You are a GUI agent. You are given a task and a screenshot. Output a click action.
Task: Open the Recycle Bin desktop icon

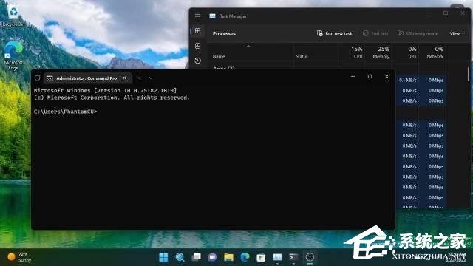[13, 16]
